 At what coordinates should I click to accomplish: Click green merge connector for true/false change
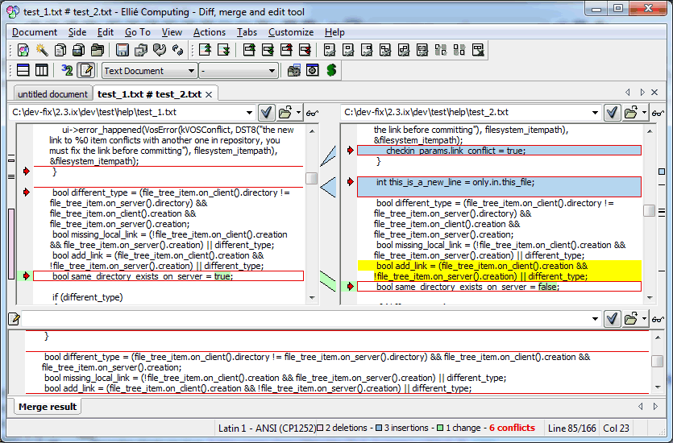tap(328, 281)
